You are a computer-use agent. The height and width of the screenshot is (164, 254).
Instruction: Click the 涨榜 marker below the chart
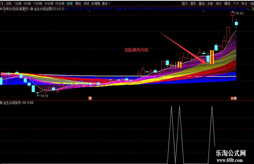(234, 98)
